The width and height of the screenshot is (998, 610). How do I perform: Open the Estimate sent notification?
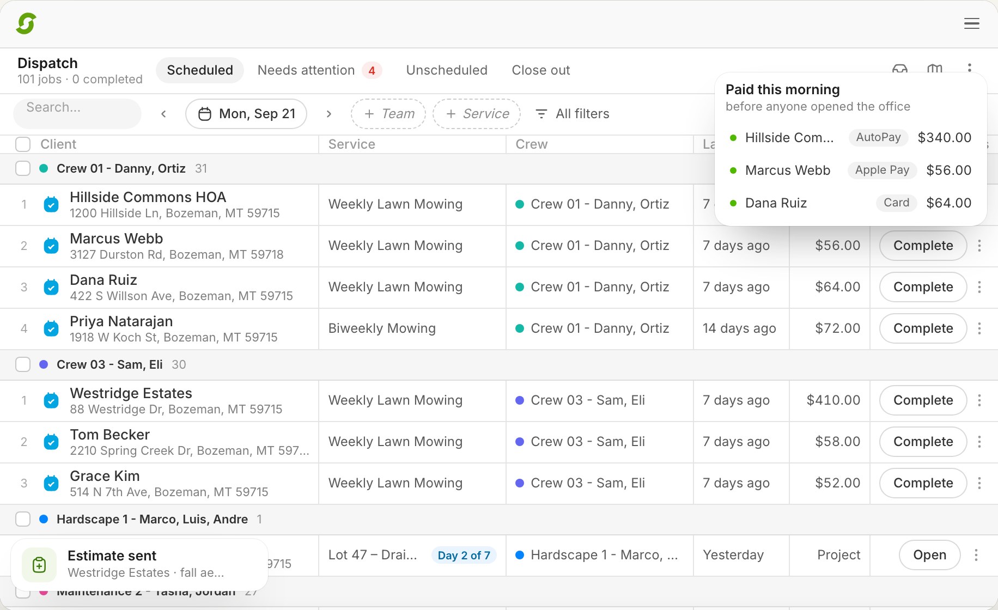tap(139, 564)
